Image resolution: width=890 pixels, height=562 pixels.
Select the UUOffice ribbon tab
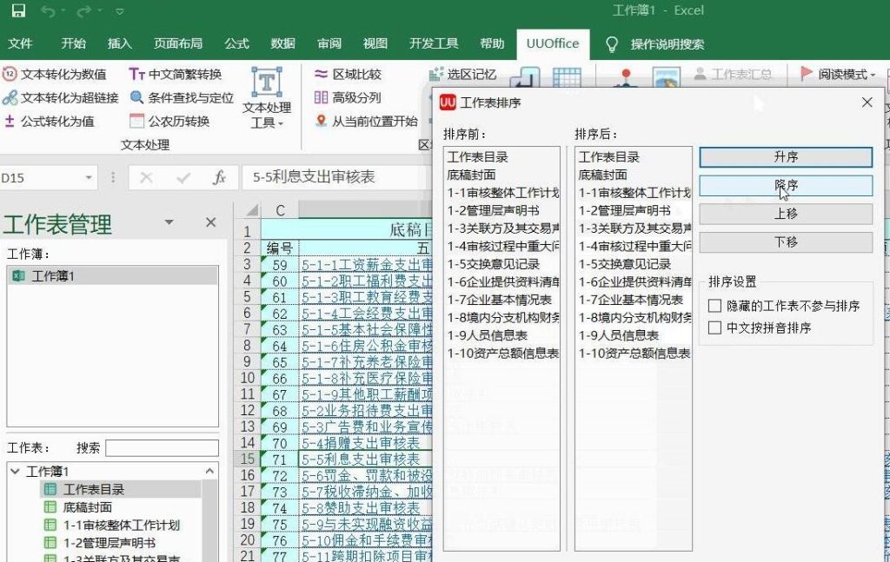[x=553, y=43]
